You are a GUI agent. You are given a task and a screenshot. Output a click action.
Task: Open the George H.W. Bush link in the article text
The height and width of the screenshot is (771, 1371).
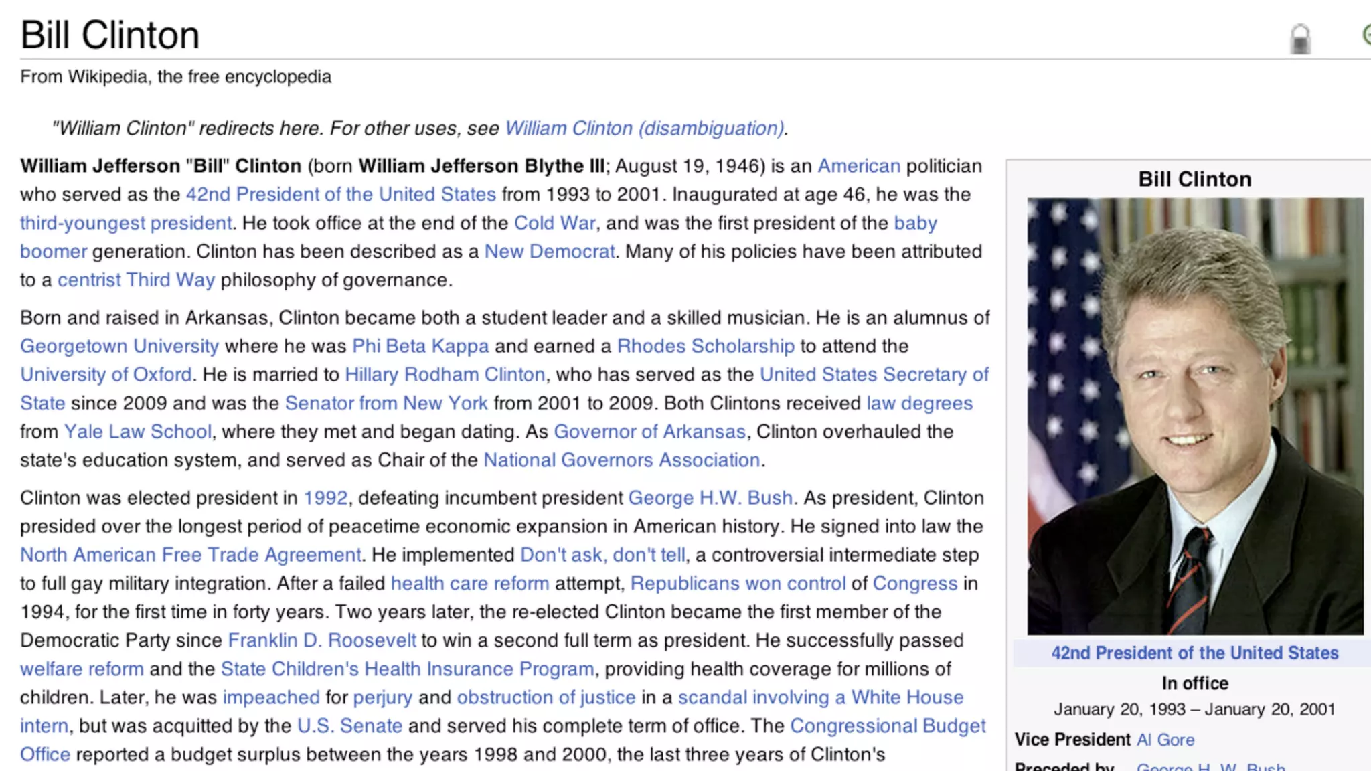pyautogui.click(x=710, y=498)
